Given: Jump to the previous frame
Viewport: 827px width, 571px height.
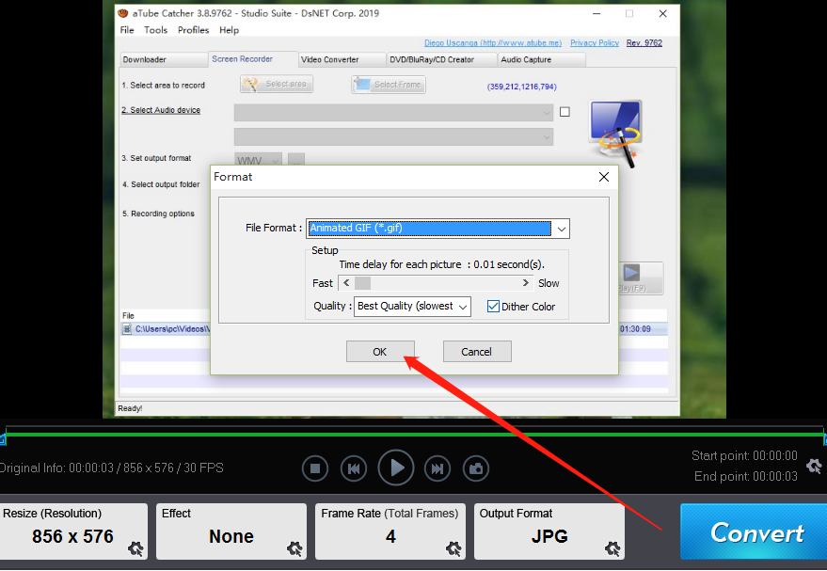Looking at the screenshot, I should 354,468.
